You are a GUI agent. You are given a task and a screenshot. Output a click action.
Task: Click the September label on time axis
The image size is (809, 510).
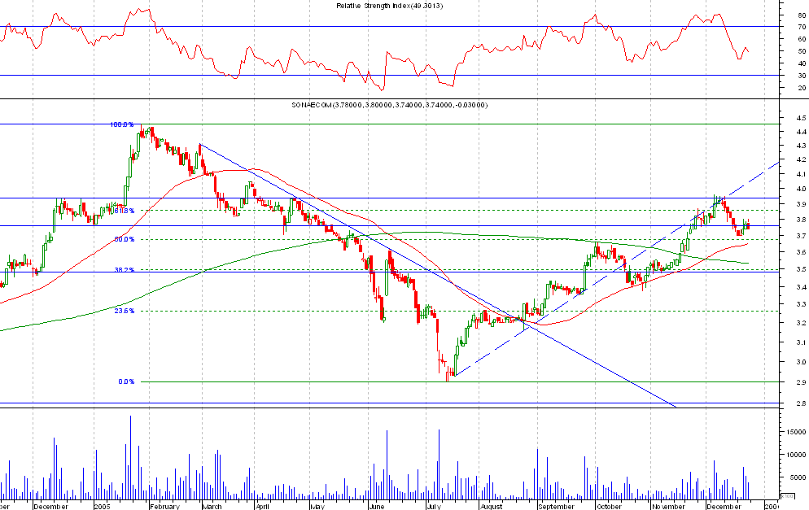(556, 507)
